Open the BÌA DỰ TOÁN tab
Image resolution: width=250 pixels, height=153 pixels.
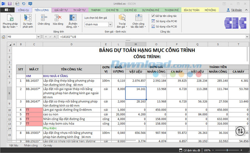point(191,10)
